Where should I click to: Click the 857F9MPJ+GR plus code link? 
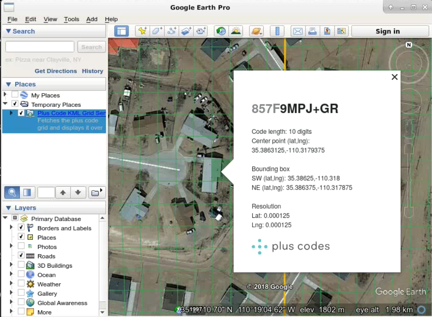point(295,109)
